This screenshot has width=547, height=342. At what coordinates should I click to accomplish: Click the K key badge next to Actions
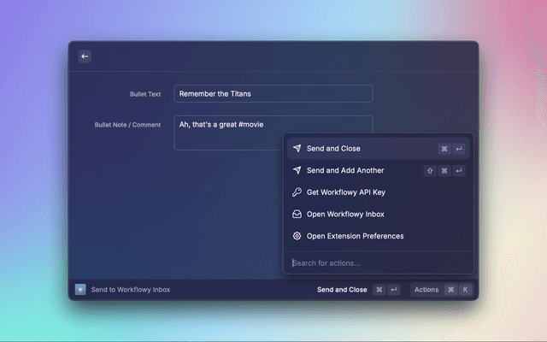tap(465, 290)
